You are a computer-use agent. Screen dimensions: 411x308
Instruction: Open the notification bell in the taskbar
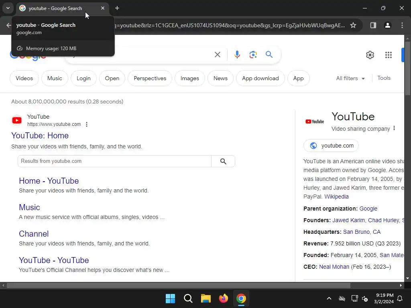400,298
